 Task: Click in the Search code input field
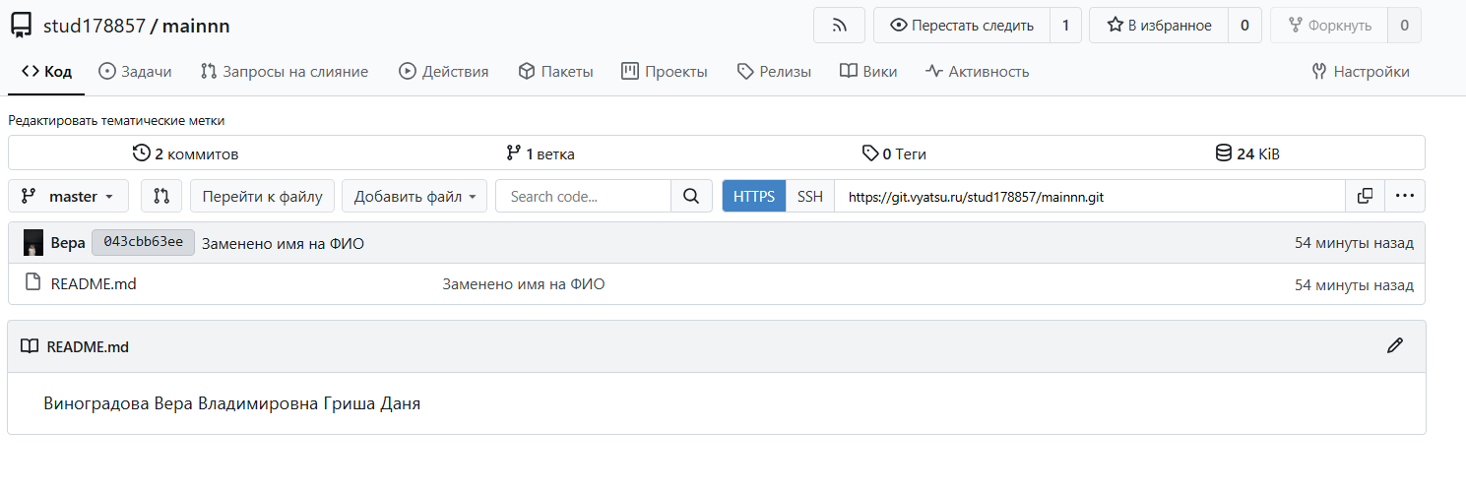click(x=583, y=196)
